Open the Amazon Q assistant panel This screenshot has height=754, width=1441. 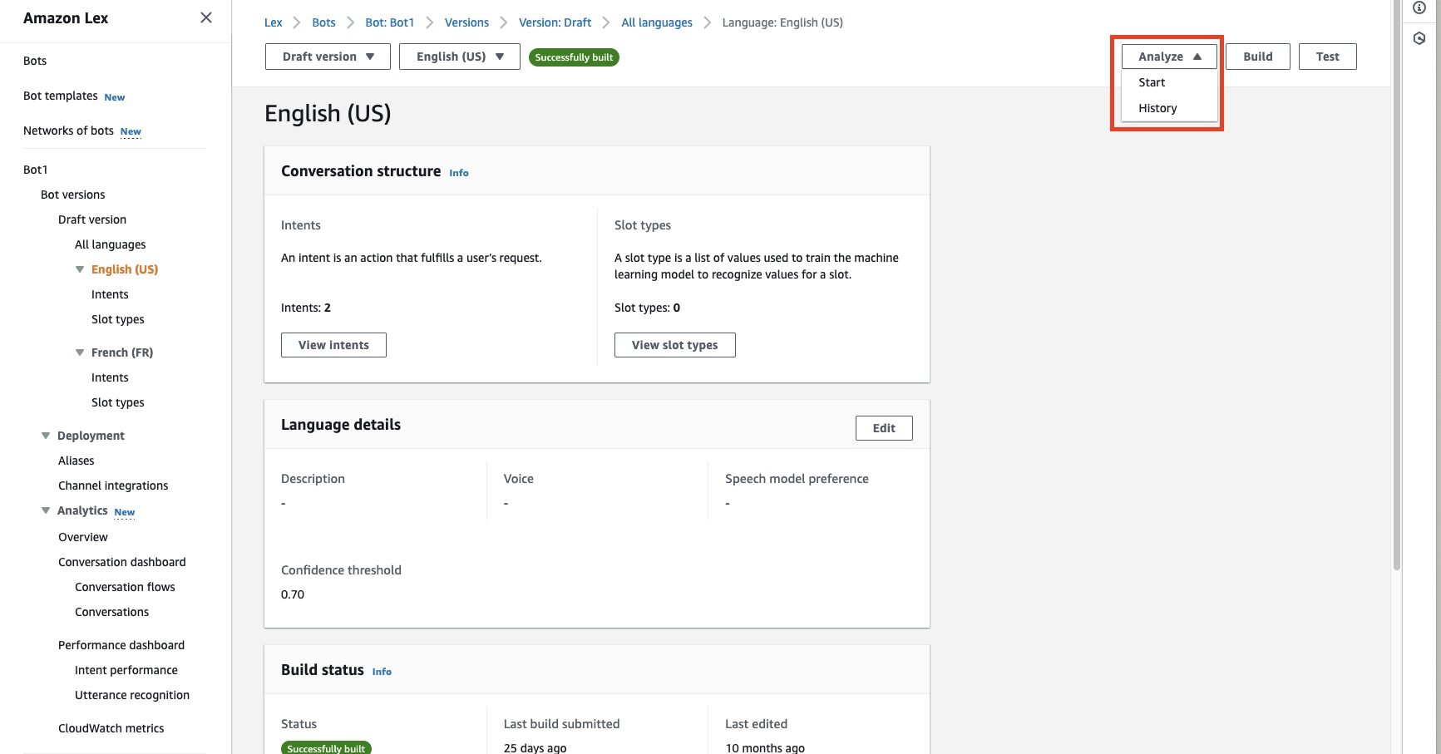[1419, 37]
